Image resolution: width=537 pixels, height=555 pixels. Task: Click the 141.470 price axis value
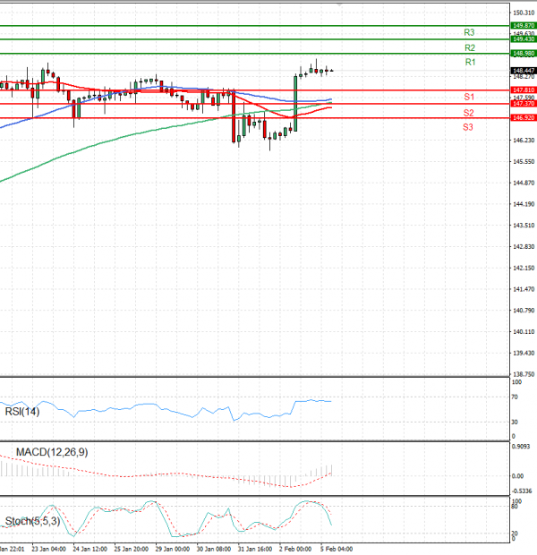coord(524,289)
